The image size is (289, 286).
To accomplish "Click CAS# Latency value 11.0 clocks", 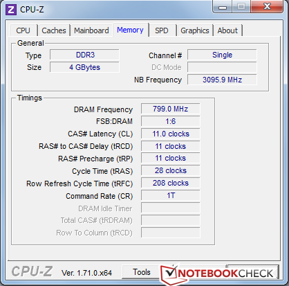I will (x=171, y=134).
